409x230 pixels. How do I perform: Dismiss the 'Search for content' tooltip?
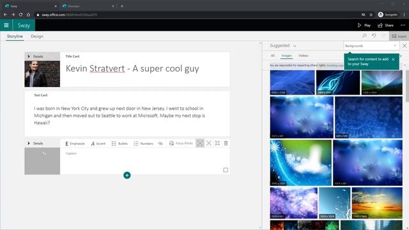click(x=393, y=59)
